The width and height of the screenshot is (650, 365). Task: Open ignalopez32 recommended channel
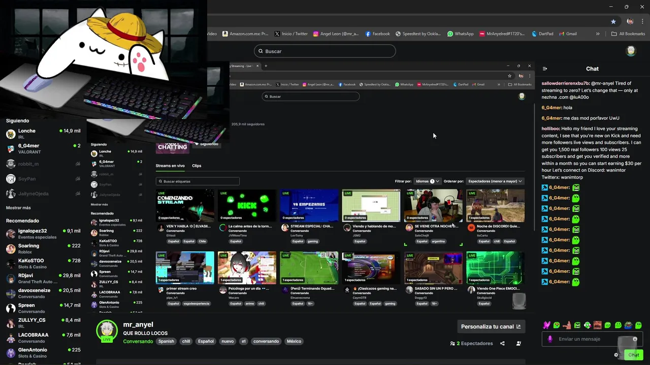tap(43, 234)
